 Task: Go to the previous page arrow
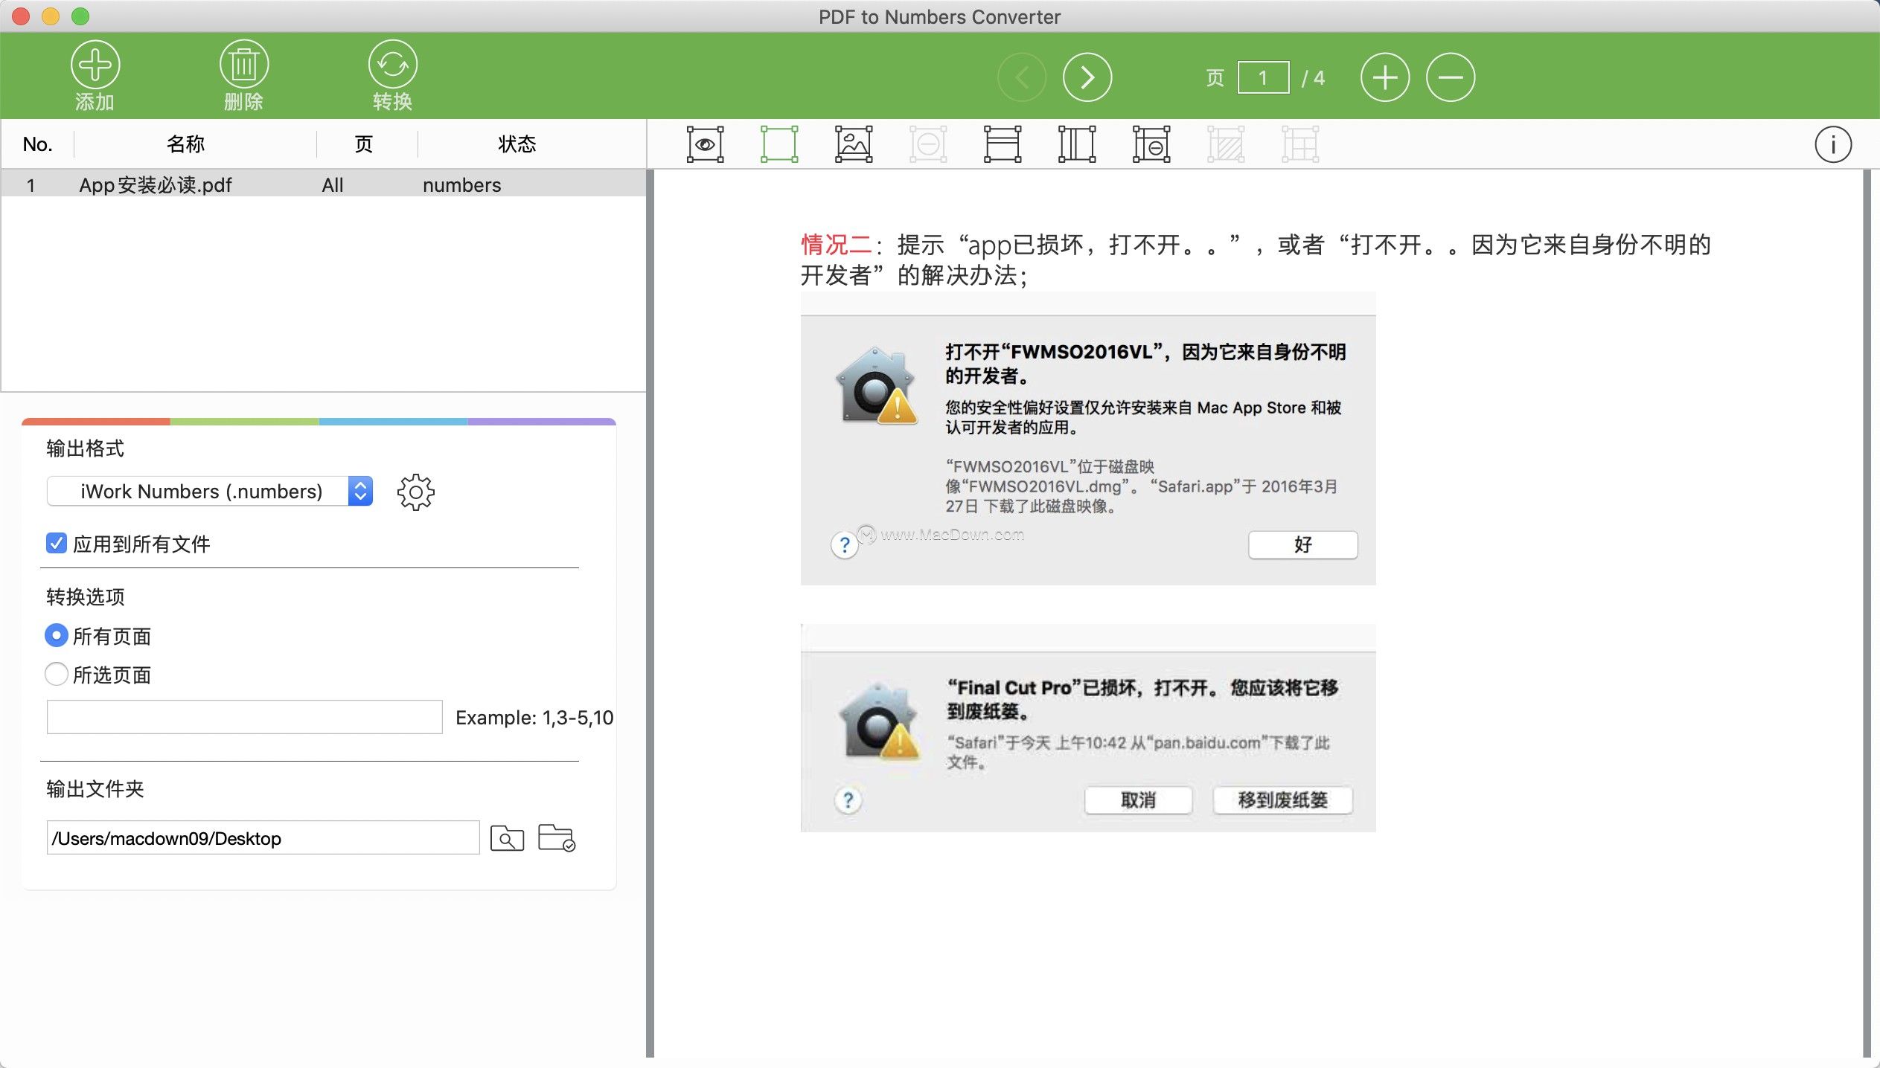pos(1022,77)
